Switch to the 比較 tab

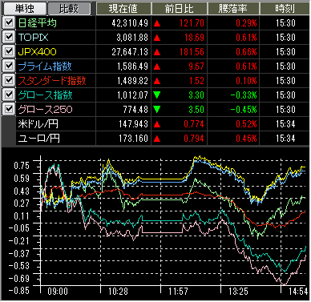coord(69,9)
